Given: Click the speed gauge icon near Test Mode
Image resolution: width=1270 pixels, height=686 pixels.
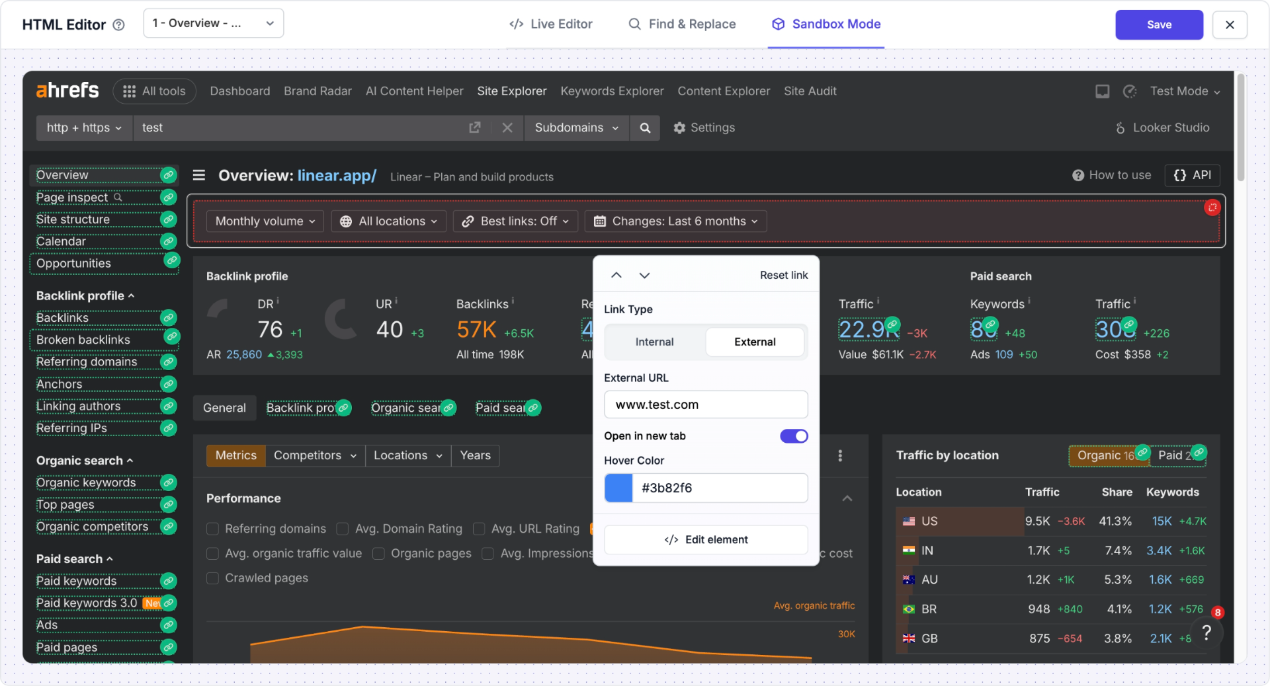Looking at the screenshot, I should [x=1130, y=91].
